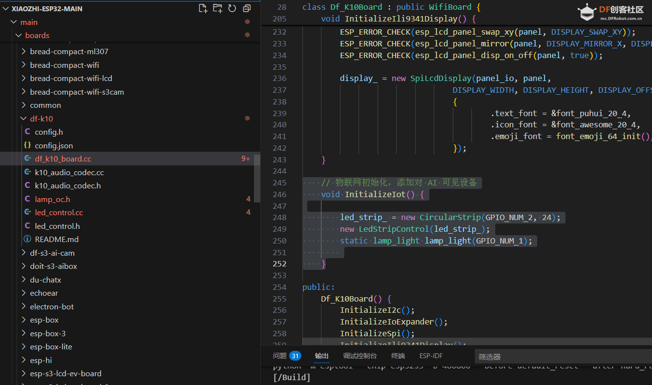Open led_control.h file

coord(57,226)
